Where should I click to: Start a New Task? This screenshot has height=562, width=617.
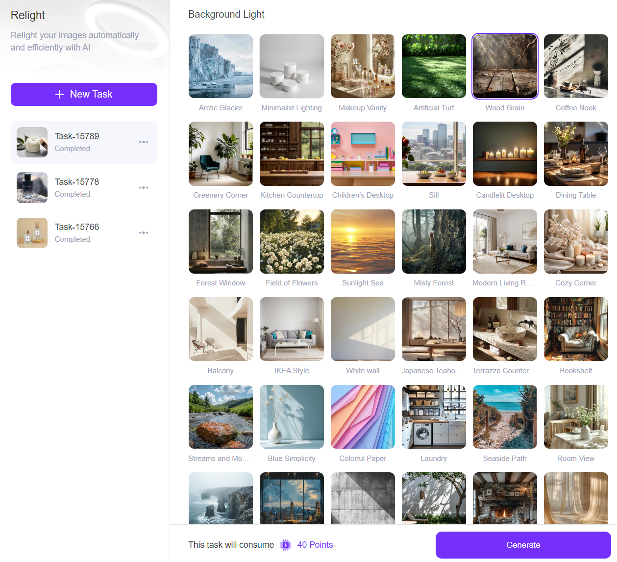click(84, 94)
